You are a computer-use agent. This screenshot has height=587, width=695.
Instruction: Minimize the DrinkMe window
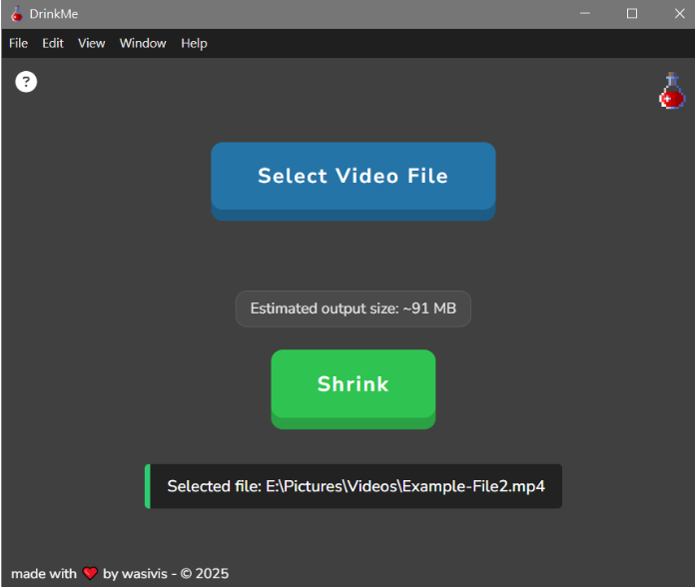585,14
